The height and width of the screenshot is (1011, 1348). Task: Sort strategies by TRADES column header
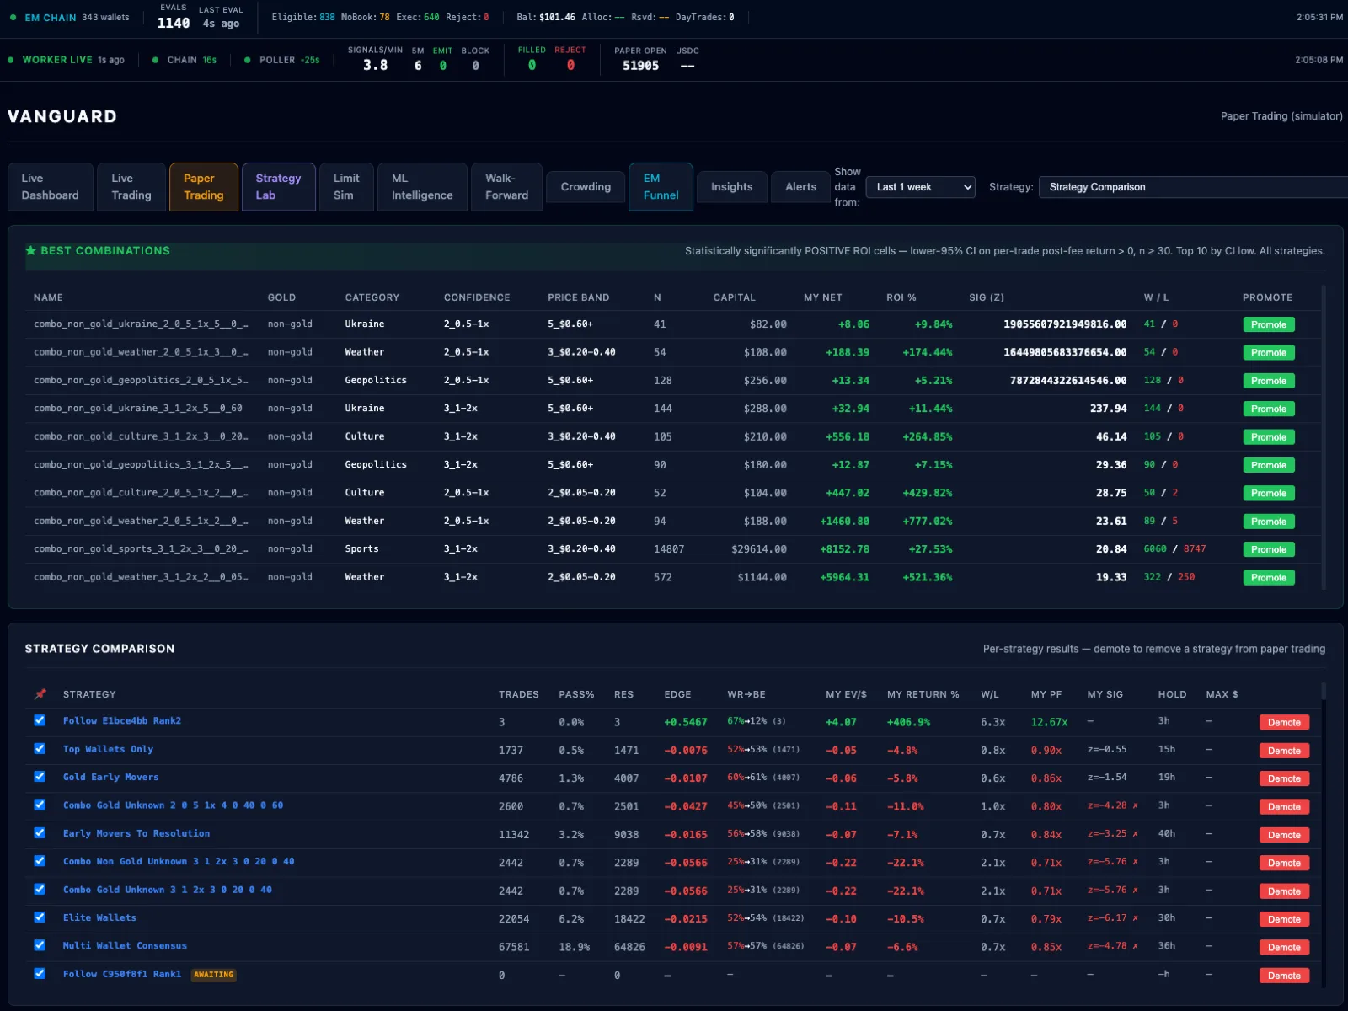pos(518,694)
